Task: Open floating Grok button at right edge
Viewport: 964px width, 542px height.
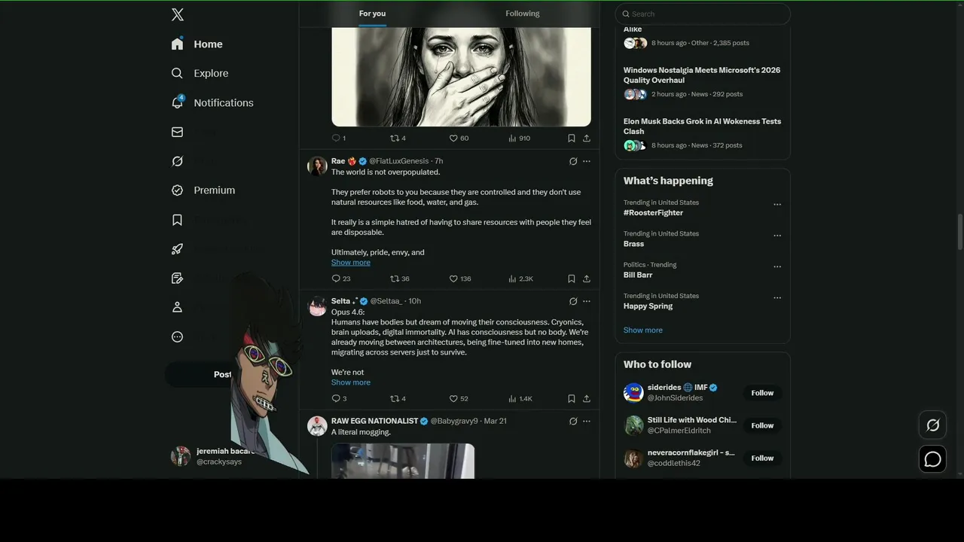Action: point(932,425)
